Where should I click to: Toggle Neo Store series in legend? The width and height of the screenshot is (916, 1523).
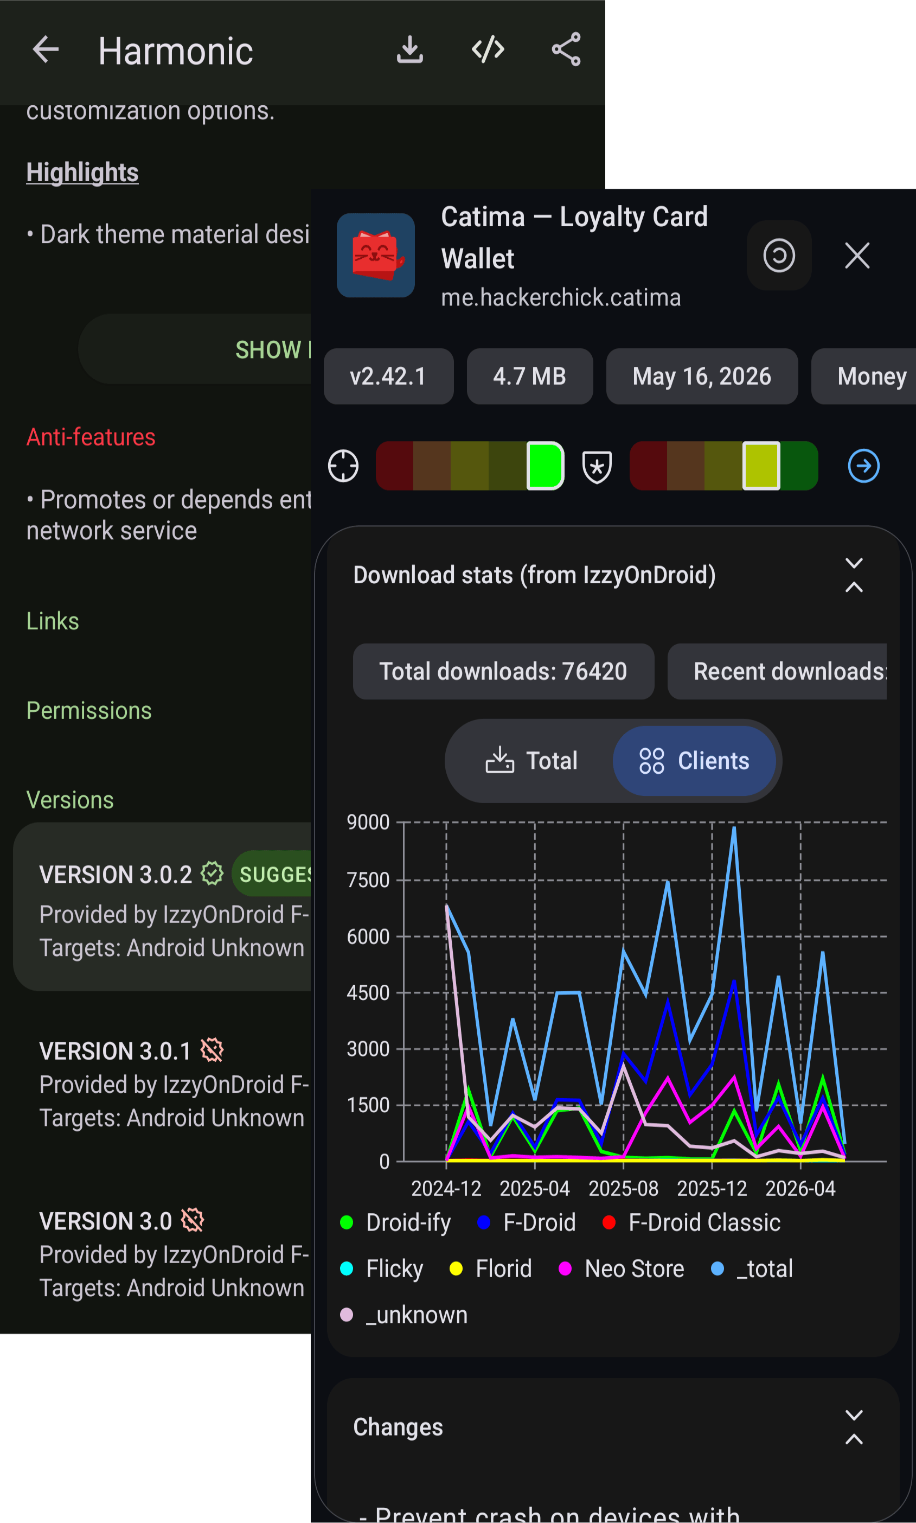click(621, 1269)
